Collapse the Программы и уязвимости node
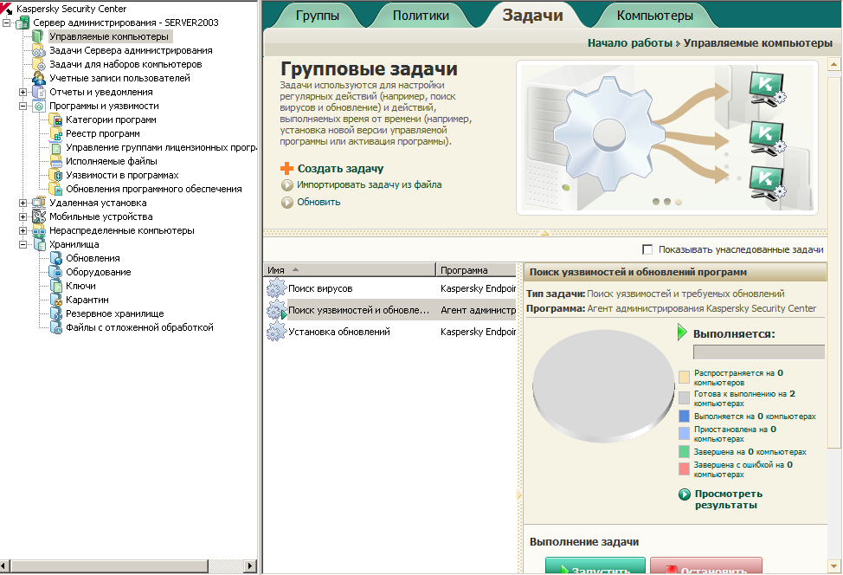Image resolution: width=843 pixels, height=575 pixels. [23, 106]
